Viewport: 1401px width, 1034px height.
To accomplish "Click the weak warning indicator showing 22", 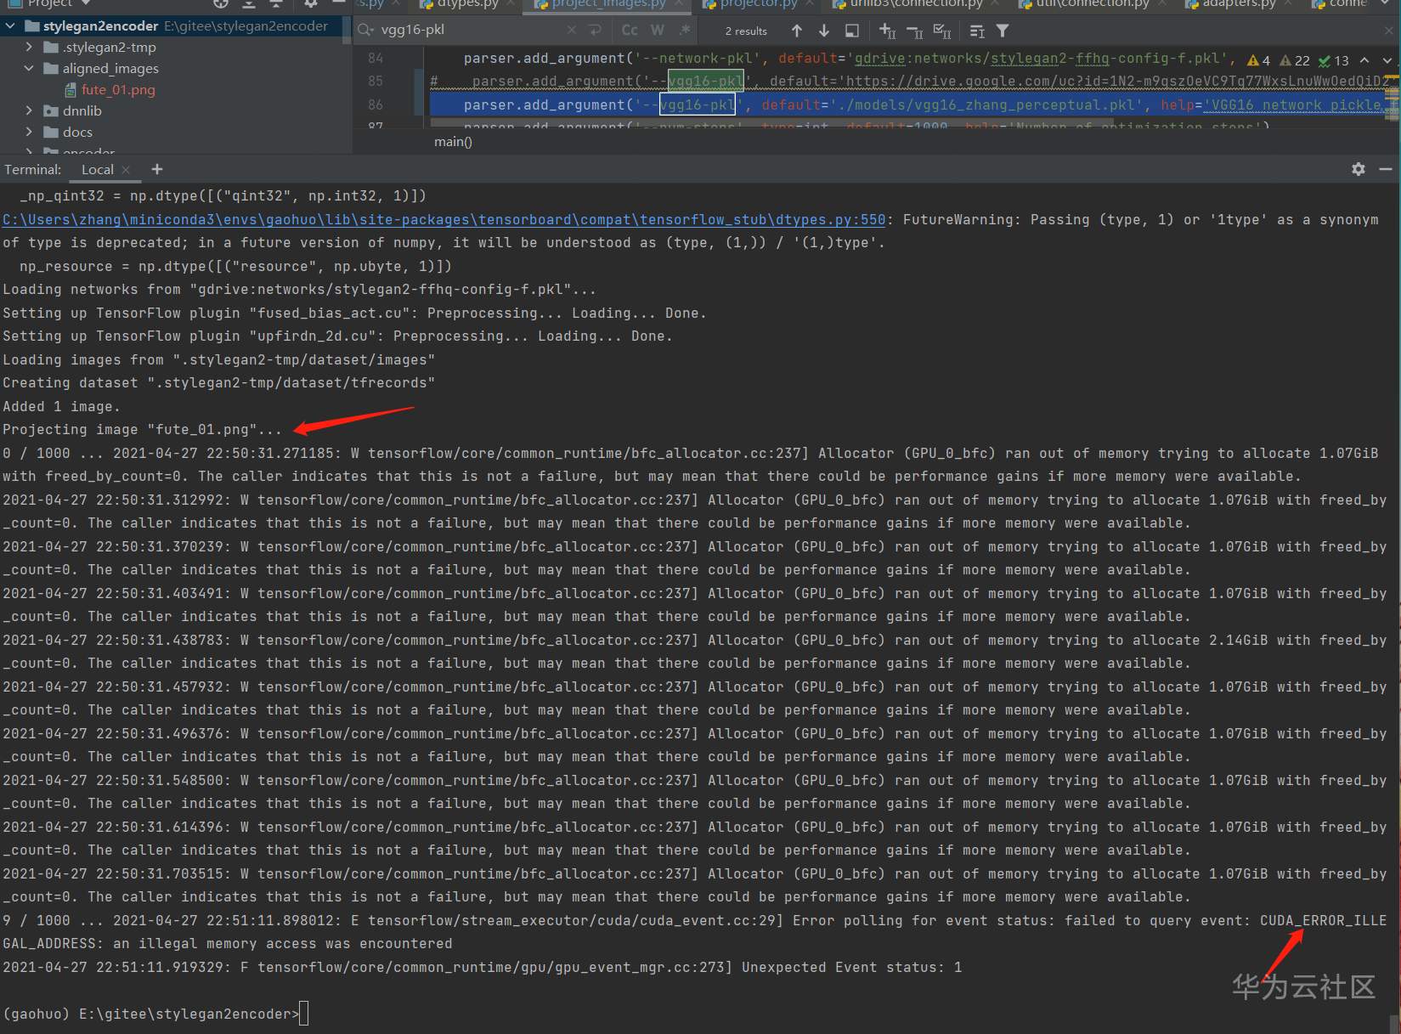I will [1295, 60].
